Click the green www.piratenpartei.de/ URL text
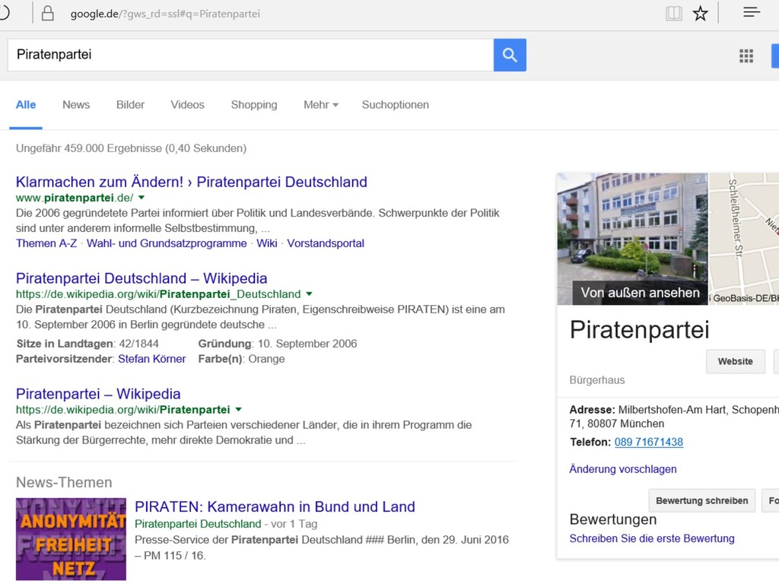Viewport: 779px width, 584px height. click(75, 198)
